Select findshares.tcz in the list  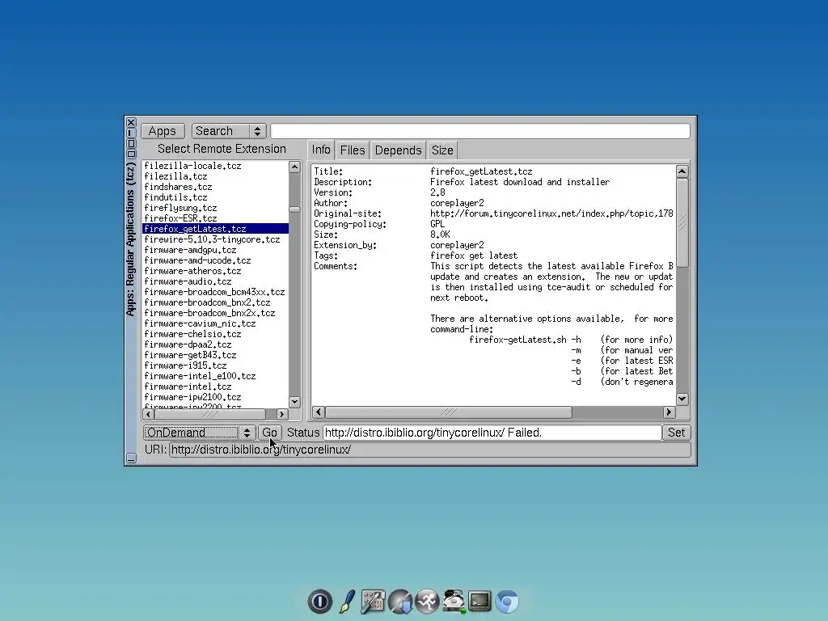click(x=215, y=187)
